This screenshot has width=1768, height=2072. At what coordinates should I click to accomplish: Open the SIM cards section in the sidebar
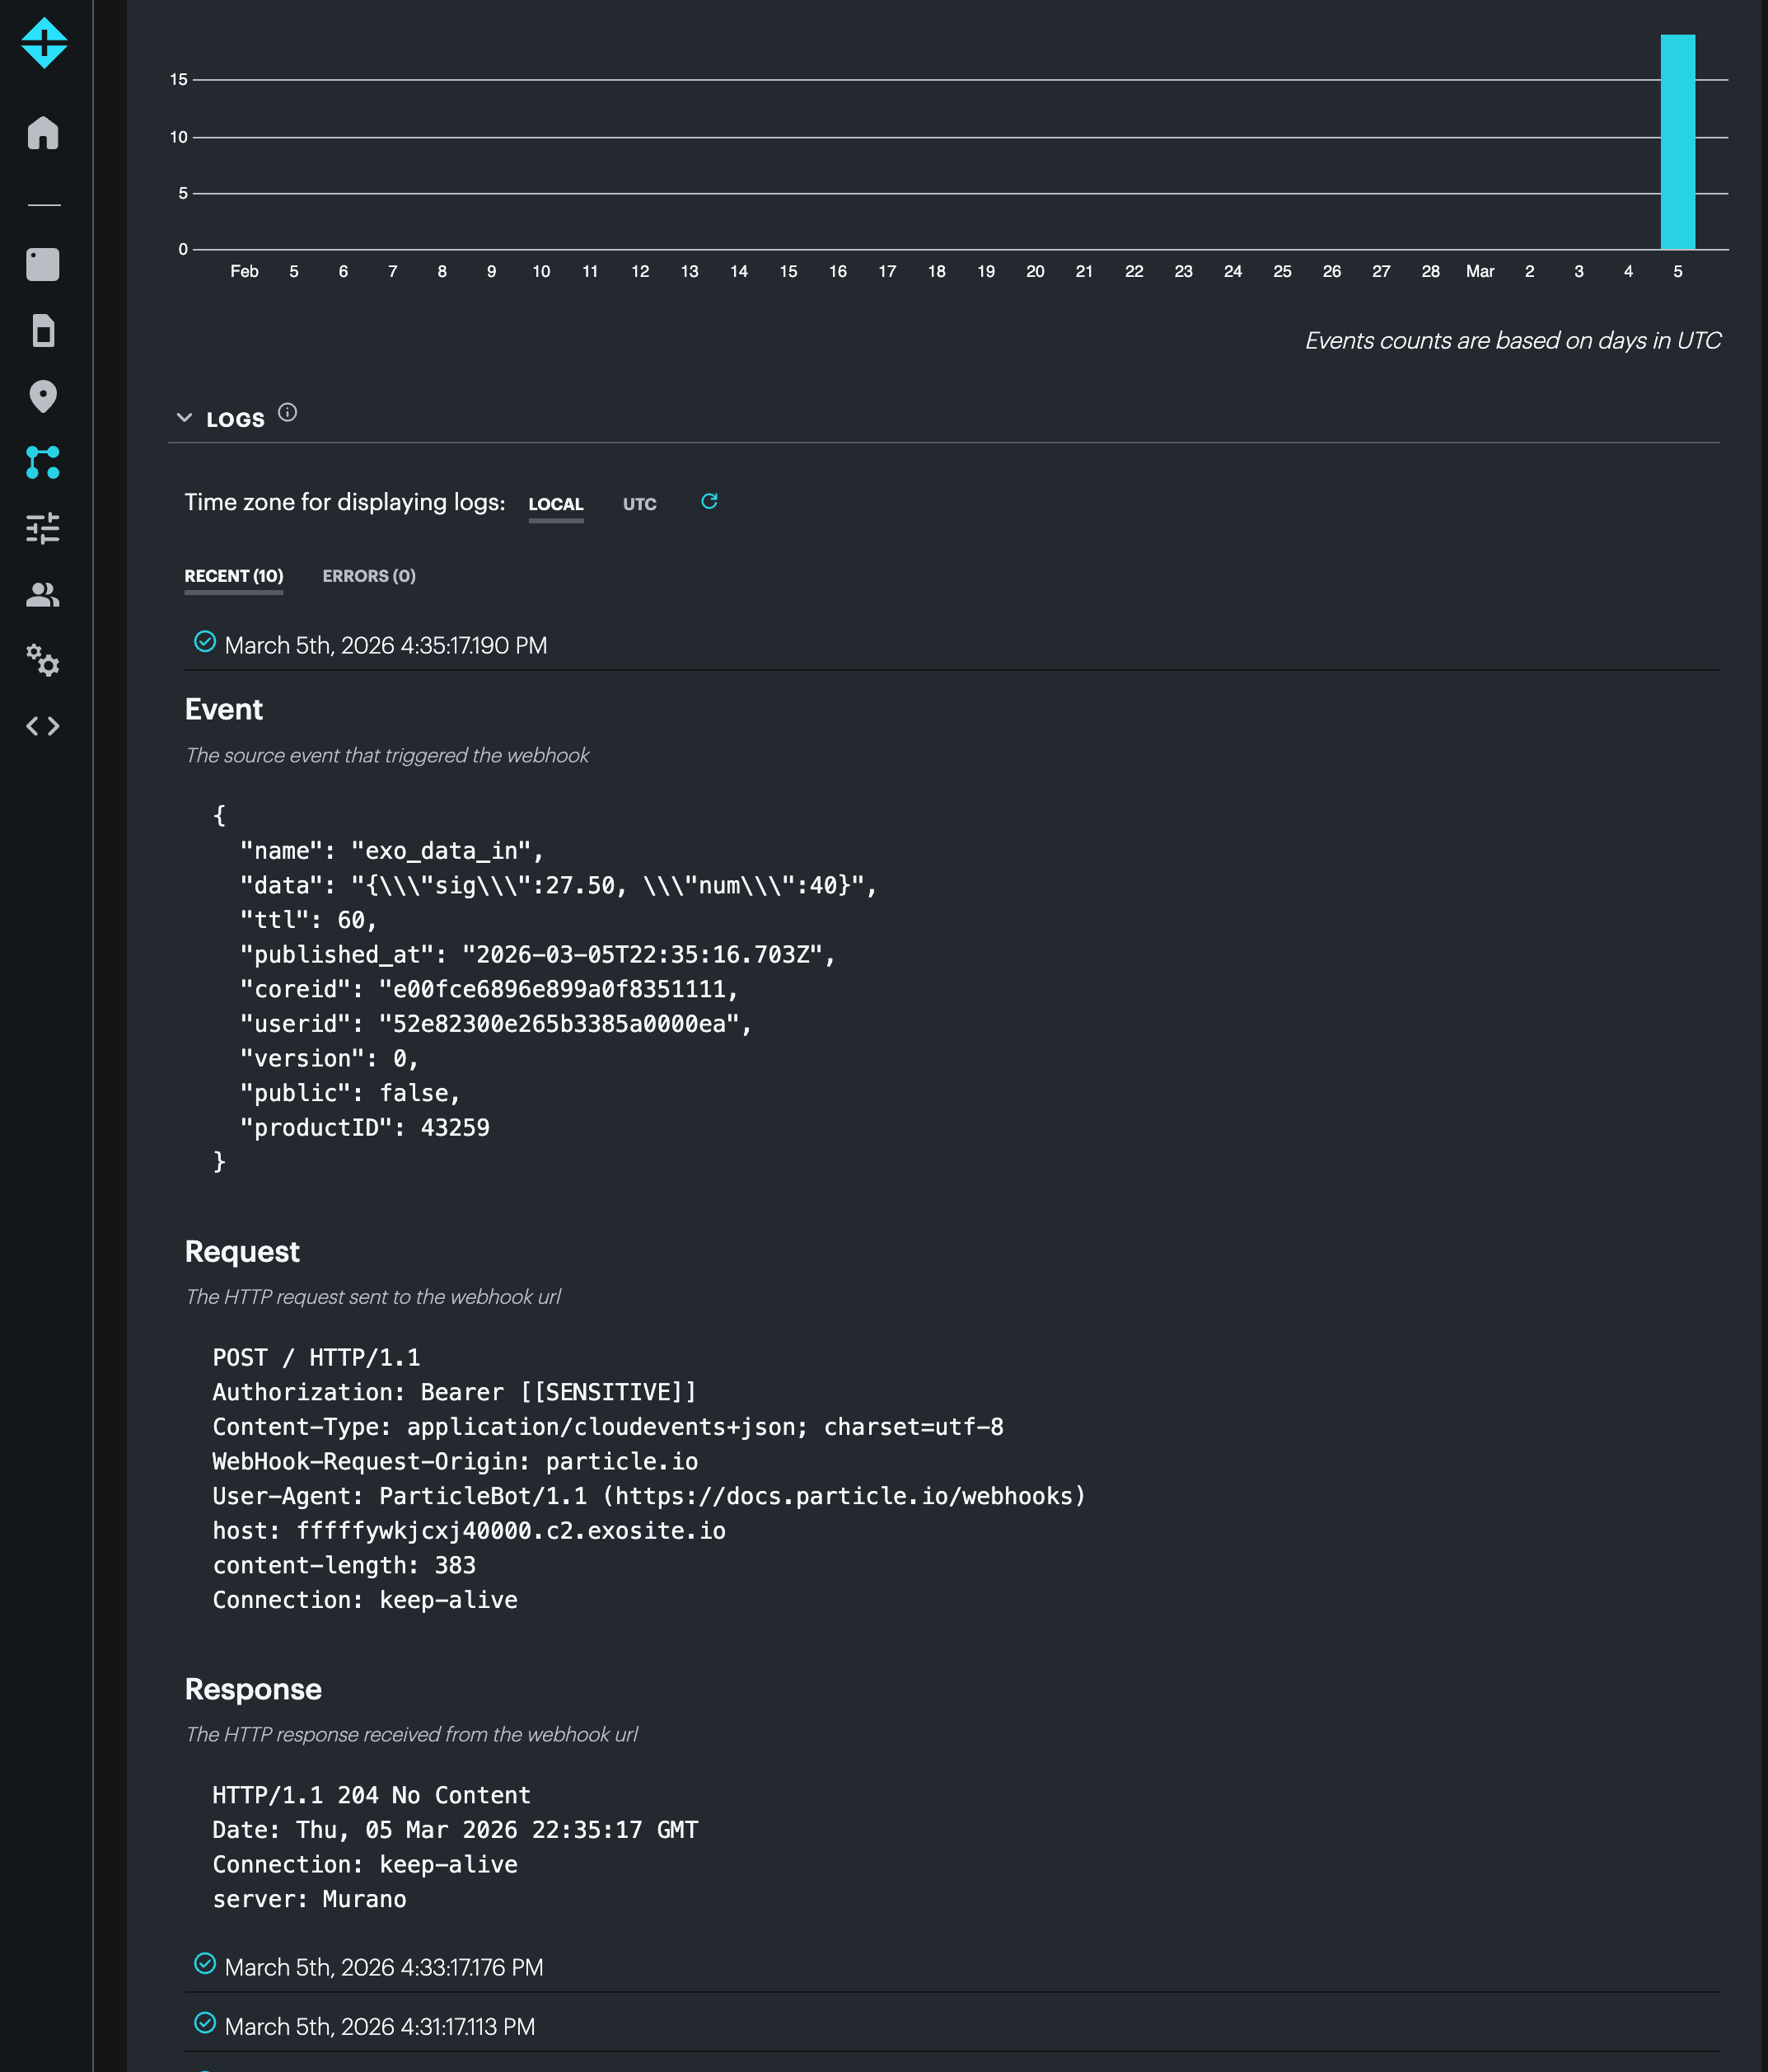[x=43, y=331]
